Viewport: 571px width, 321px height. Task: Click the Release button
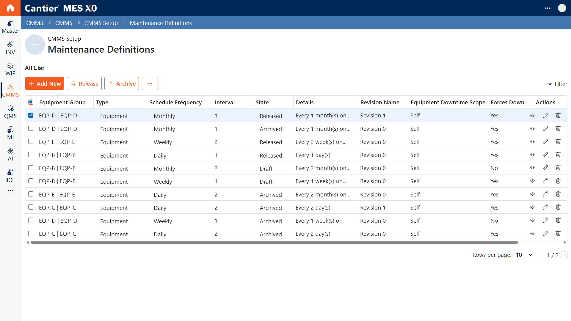tap(84, 84)
